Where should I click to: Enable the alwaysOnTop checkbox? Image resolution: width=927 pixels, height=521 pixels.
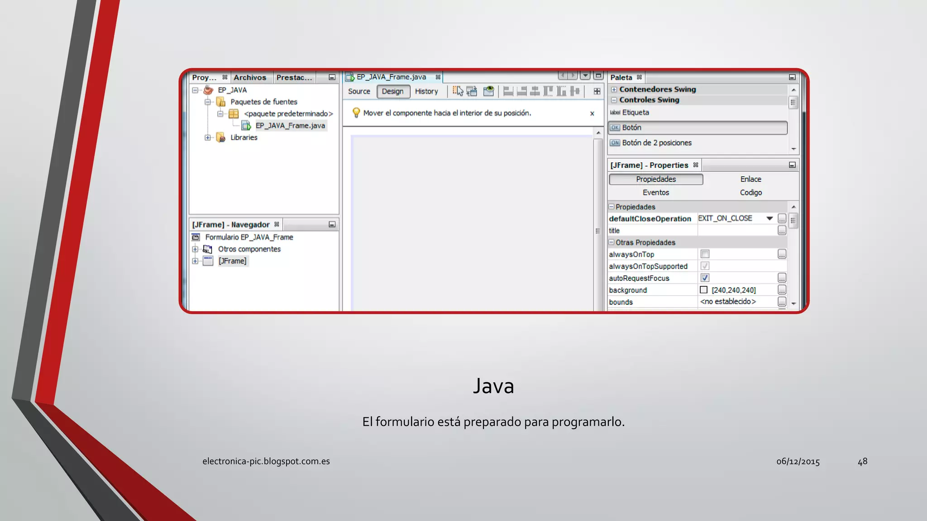point(705,254)
